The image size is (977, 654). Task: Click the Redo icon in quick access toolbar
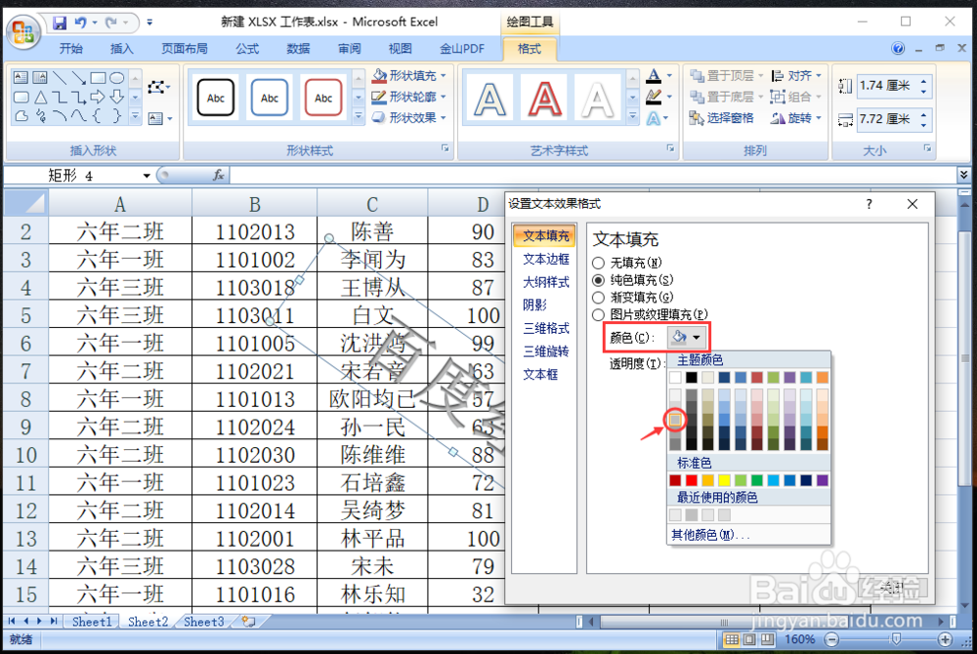click(x=111, y=23)
